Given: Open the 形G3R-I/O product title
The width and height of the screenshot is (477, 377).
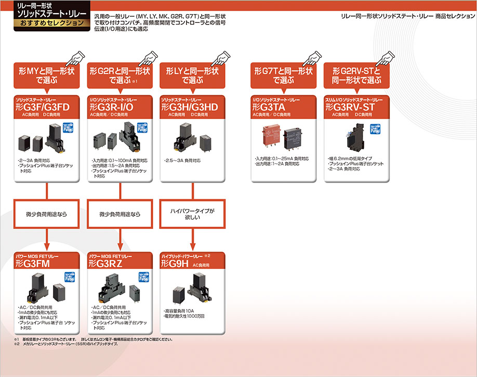Looking at the screenshot, I should click(x=111, y=107).
